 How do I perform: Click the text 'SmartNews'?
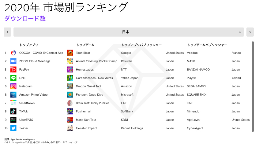[27, 103]
